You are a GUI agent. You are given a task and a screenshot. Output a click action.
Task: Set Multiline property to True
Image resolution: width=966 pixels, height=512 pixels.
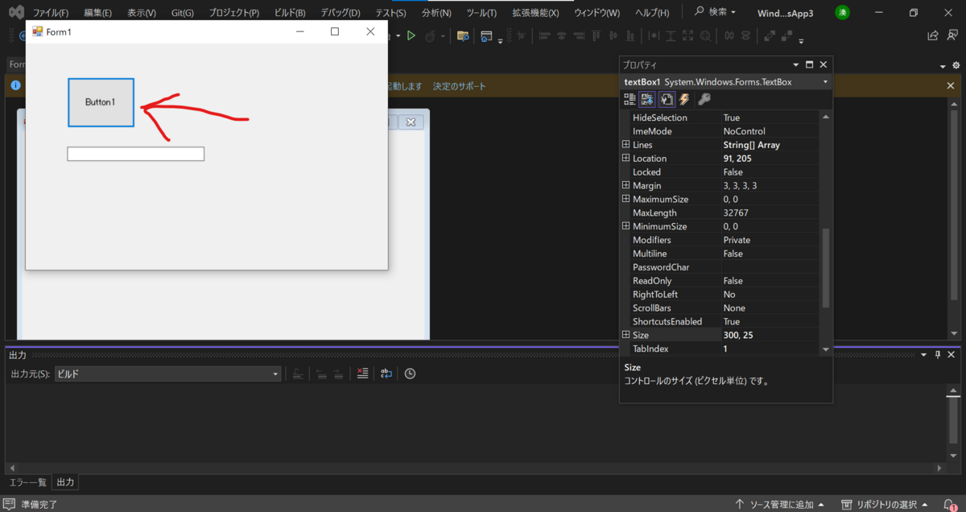[769, 253]
